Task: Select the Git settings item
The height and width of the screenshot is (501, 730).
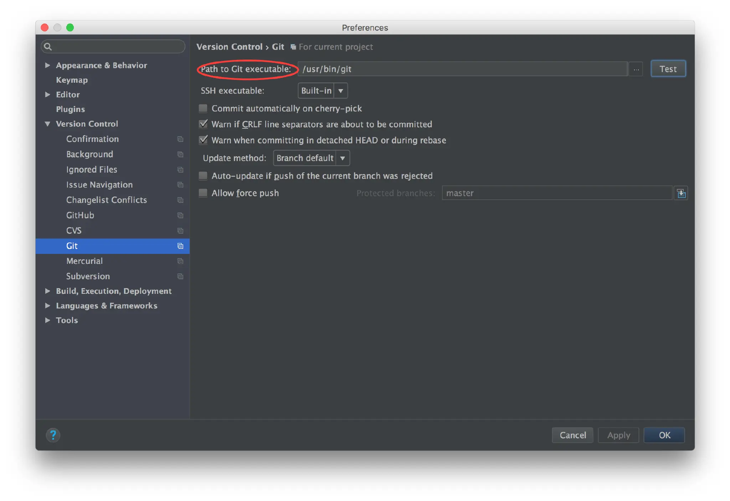Action: click(113, 246)
